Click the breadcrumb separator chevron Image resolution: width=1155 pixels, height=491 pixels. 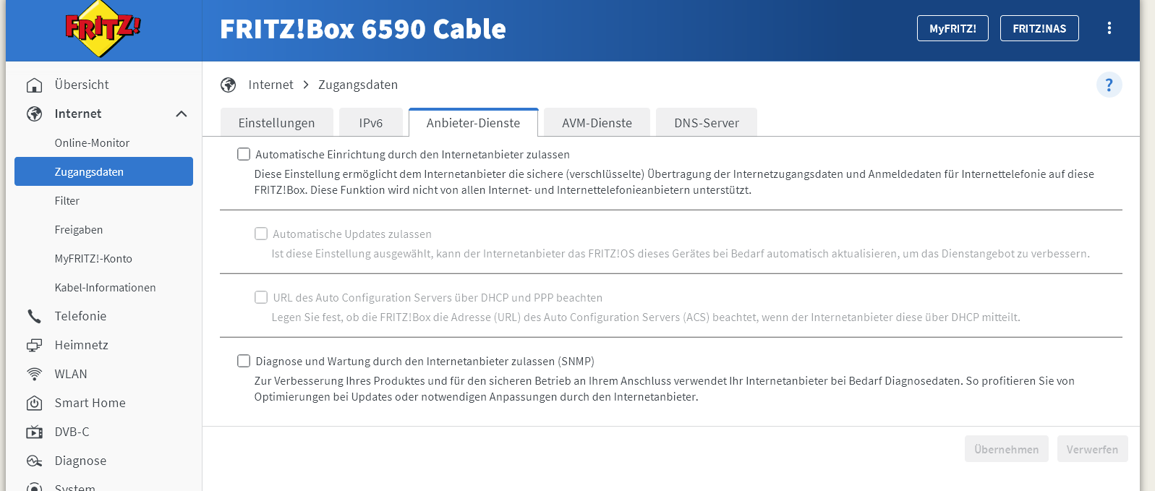click(x=306, y=85)
